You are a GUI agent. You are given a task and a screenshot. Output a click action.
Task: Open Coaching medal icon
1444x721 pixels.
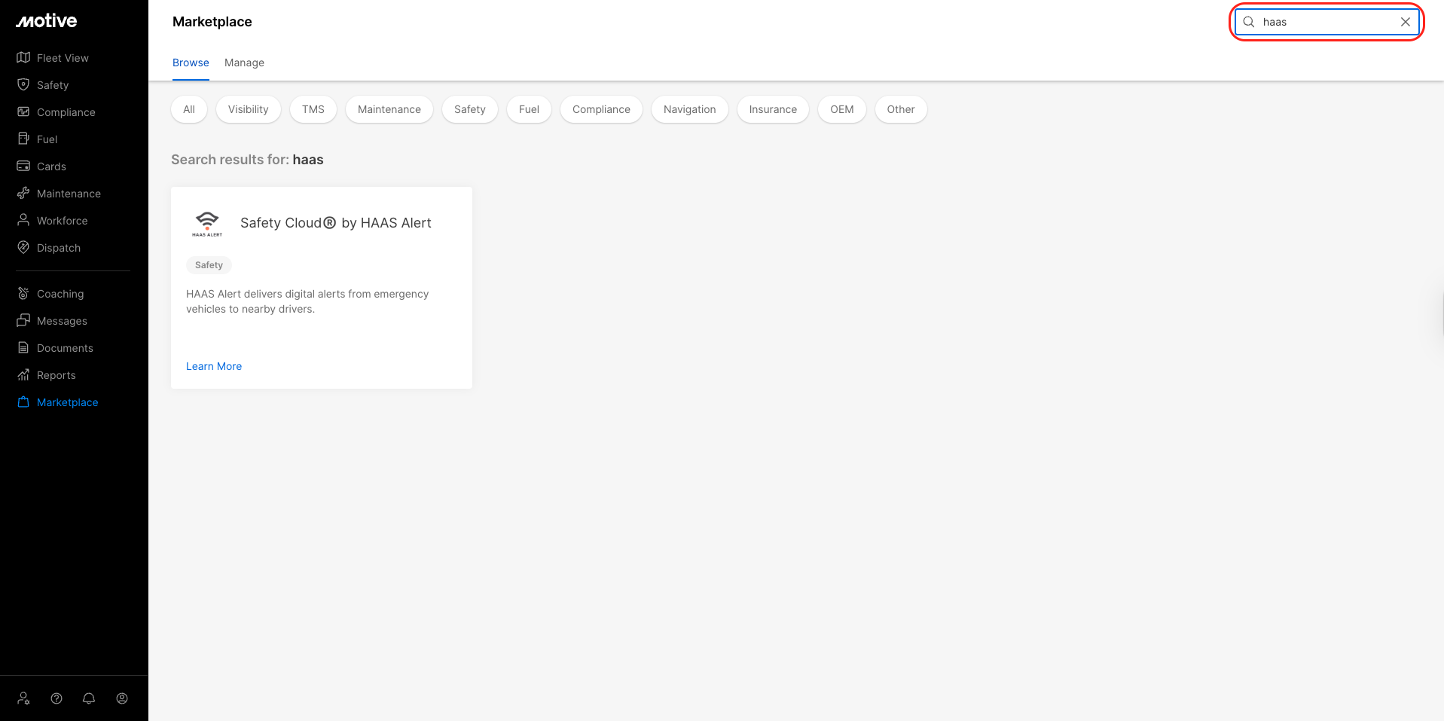(23, 294)
